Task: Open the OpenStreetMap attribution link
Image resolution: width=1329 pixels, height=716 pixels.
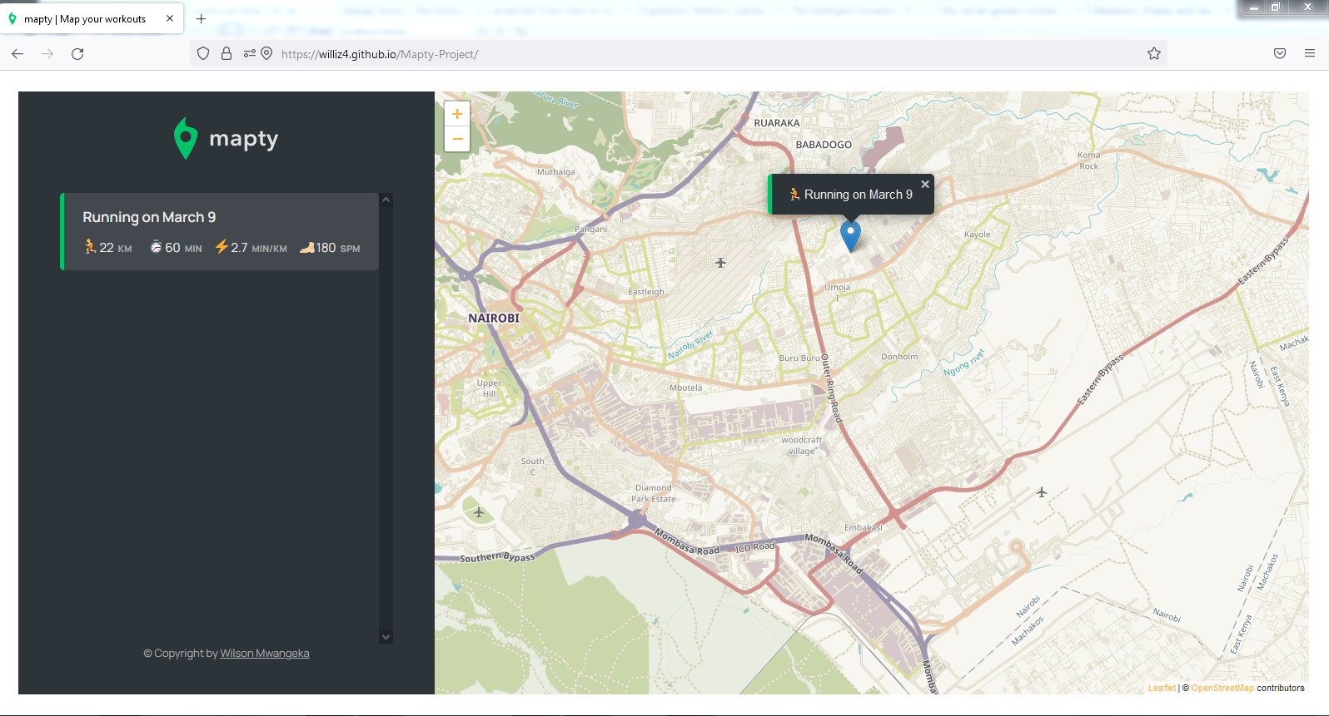Action: click(1222, 688)
